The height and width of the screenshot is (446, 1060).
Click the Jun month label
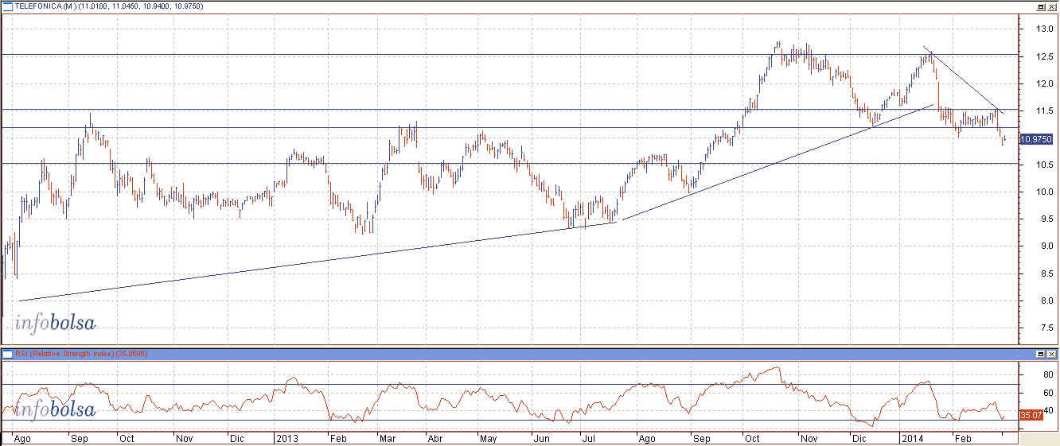(541, 438)
